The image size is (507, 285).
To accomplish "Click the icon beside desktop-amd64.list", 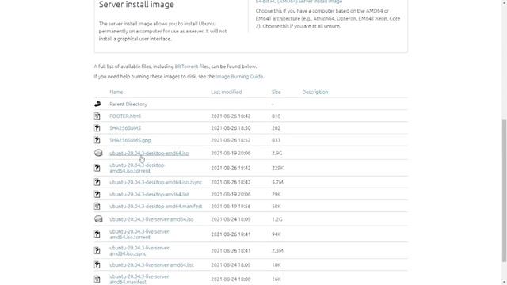I will 97,194.
